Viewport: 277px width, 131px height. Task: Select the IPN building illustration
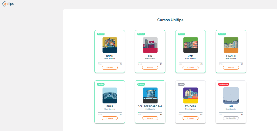(x=150, y=45)
